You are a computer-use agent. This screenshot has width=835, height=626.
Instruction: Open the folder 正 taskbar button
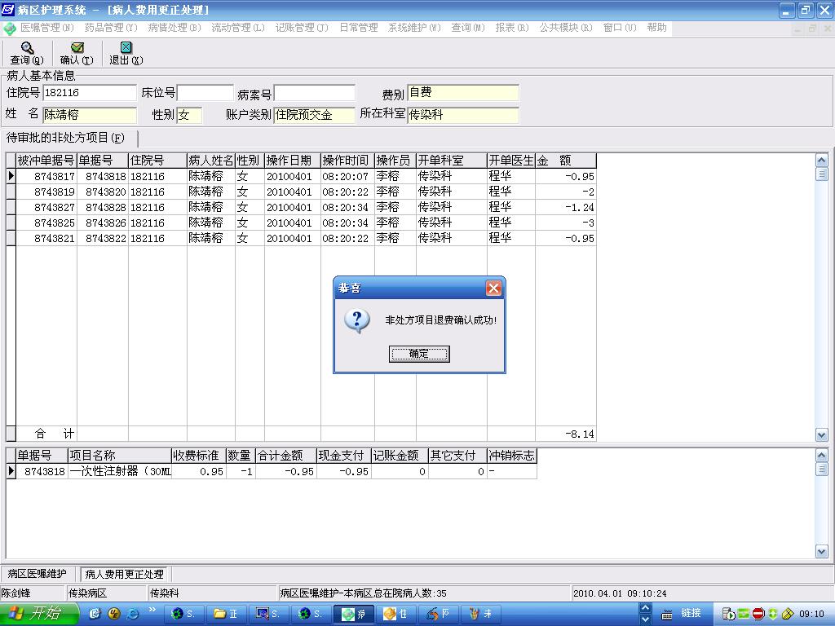click(227, 614)
